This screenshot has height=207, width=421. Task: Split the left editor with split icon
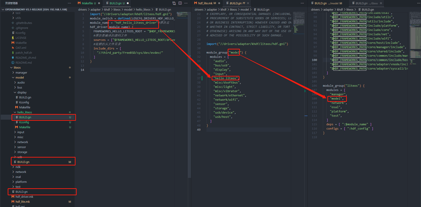(180, 3)
